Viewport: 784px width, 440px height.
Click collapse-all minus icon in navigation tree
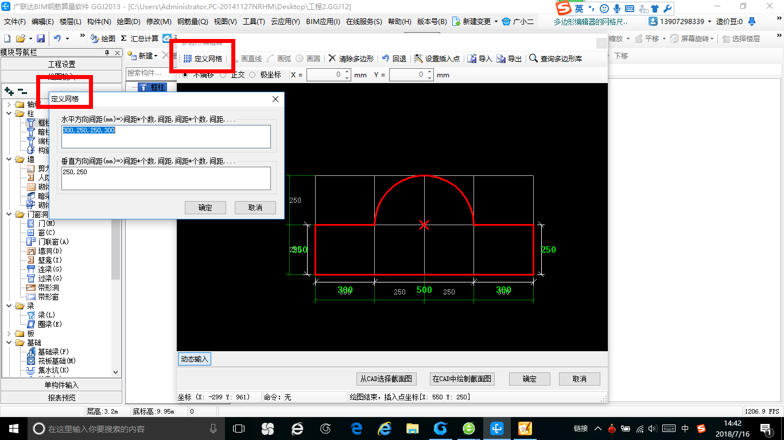pyautogui.click(x=22, y=91)
